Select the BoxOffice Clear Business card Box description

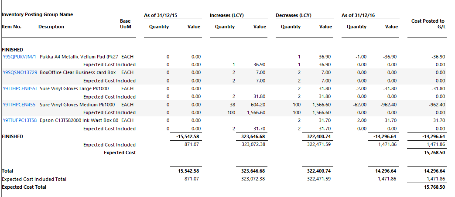pyautogui.click(x=78, y=72)
